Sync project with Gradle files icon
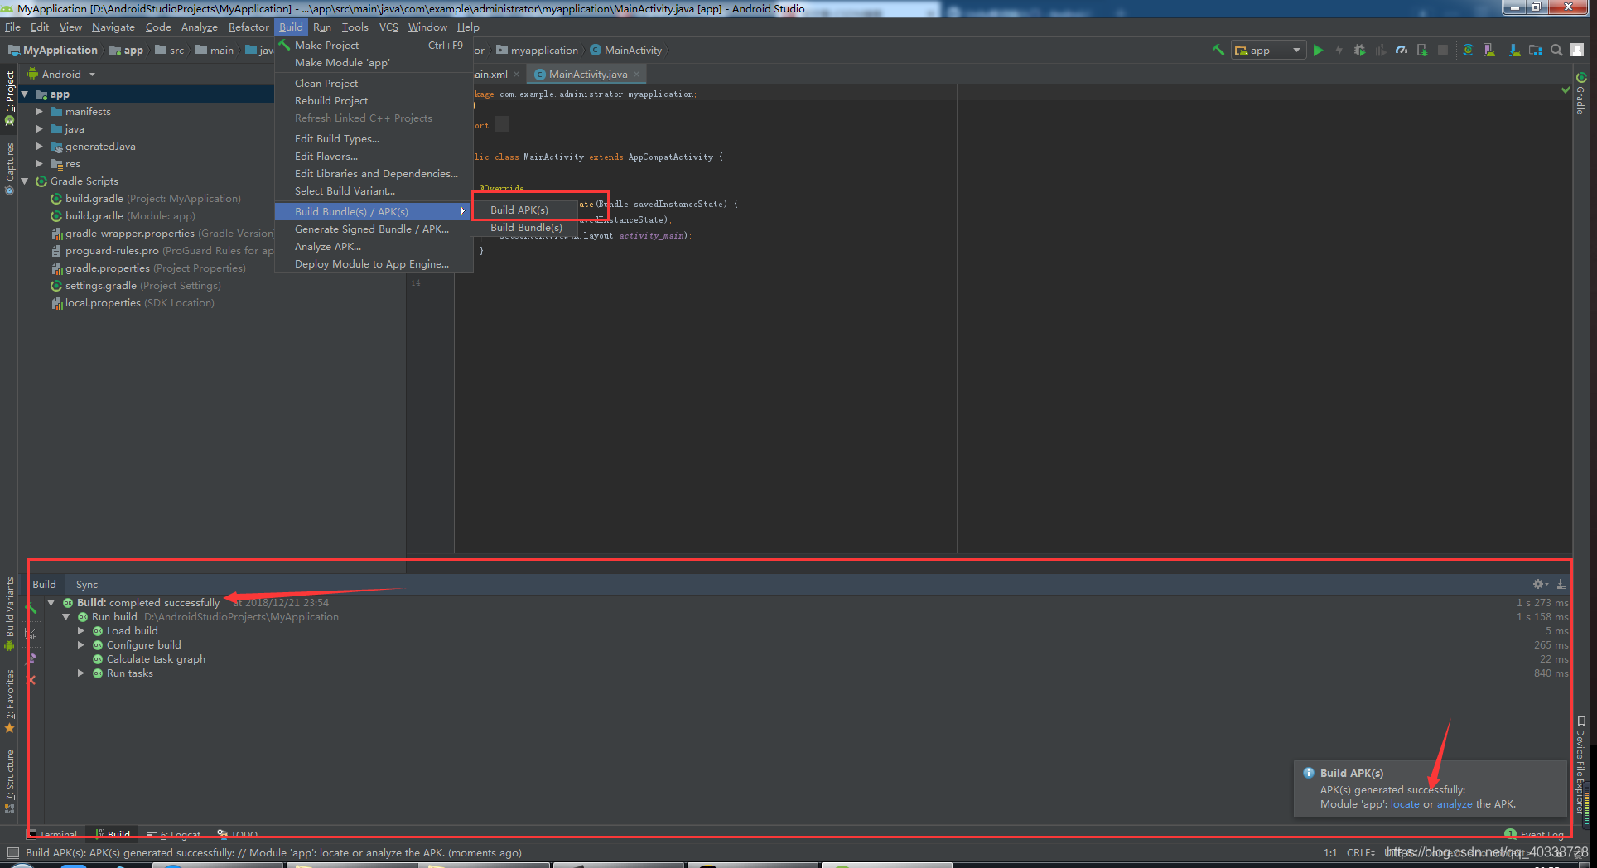 (x=1468, y=51)
